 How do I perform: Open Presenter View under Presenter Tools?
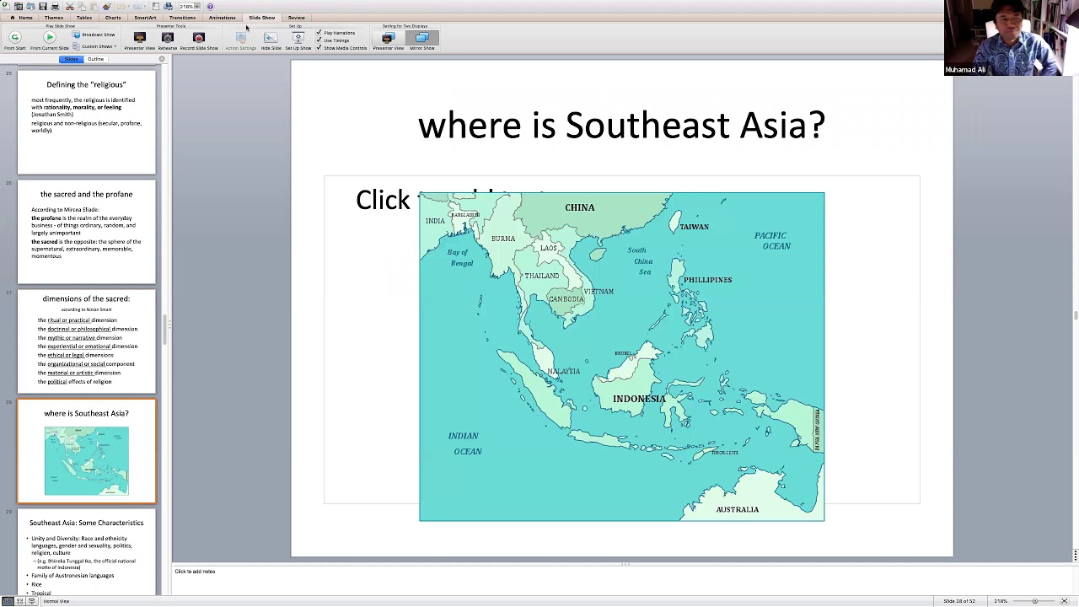coord(140,40)
